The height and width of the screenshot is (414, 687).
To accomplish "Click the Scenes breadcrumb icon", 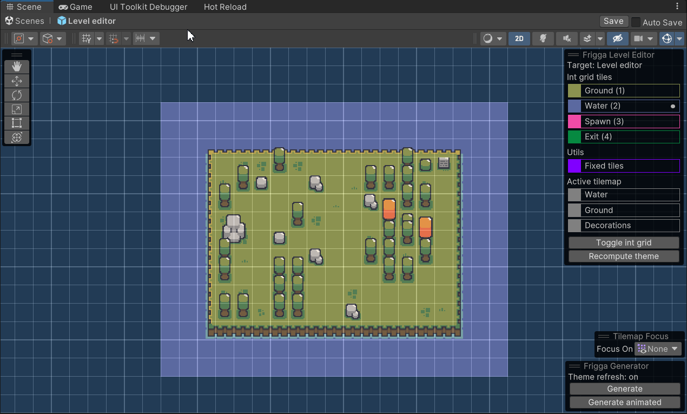I will pyautogui.click(x=9, y=21).
